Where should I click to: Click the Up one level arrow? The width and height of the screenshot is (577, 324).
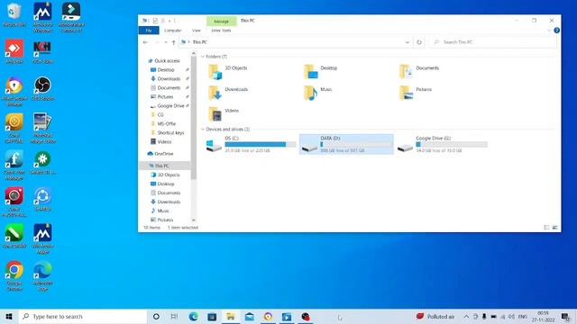[174, 42]
